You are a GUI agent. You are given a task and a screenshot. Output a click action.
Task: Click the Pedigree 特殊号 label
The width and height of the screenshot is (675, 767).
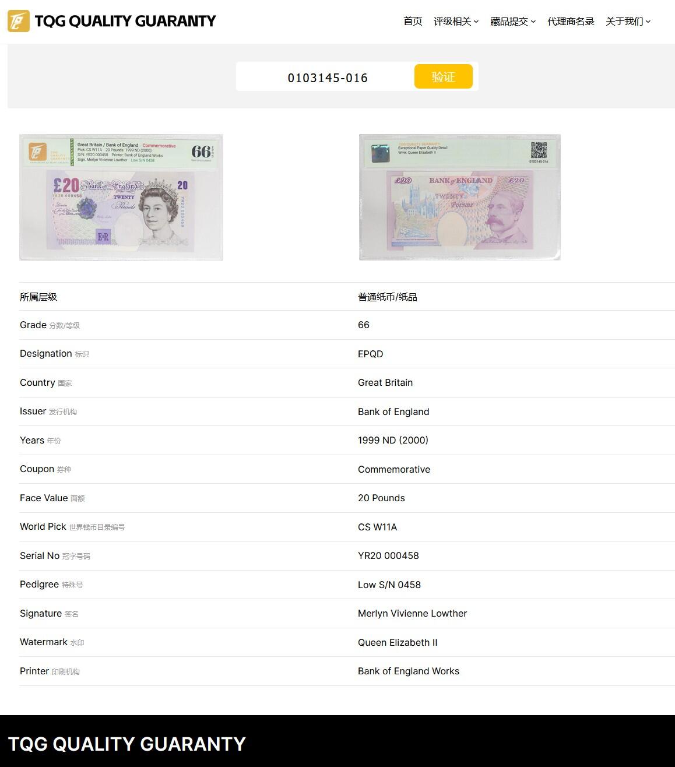coord(51,585)
